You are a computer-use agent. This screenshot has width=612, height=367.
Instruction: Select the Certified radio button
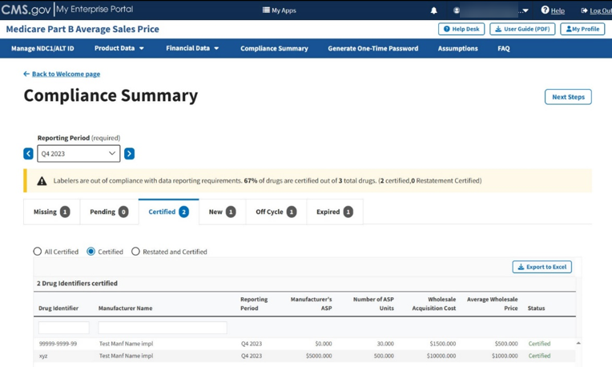[x=91, y=252]
